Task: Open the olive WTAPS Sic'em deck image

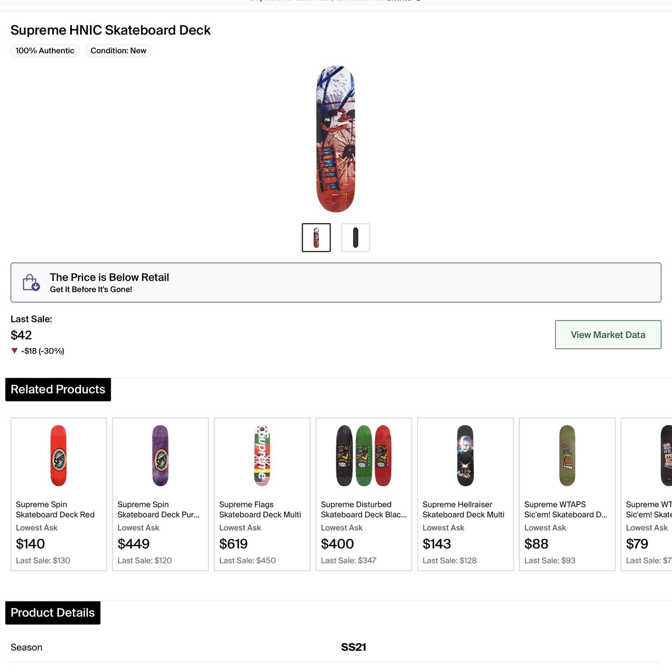Action: (x=567, y=456)
